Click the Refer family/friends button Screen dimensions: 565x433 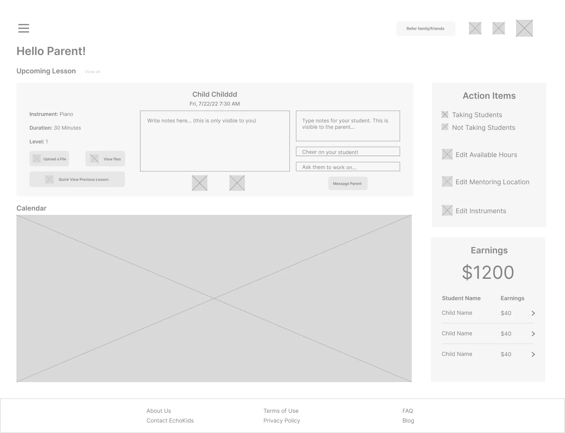[426, 28]
